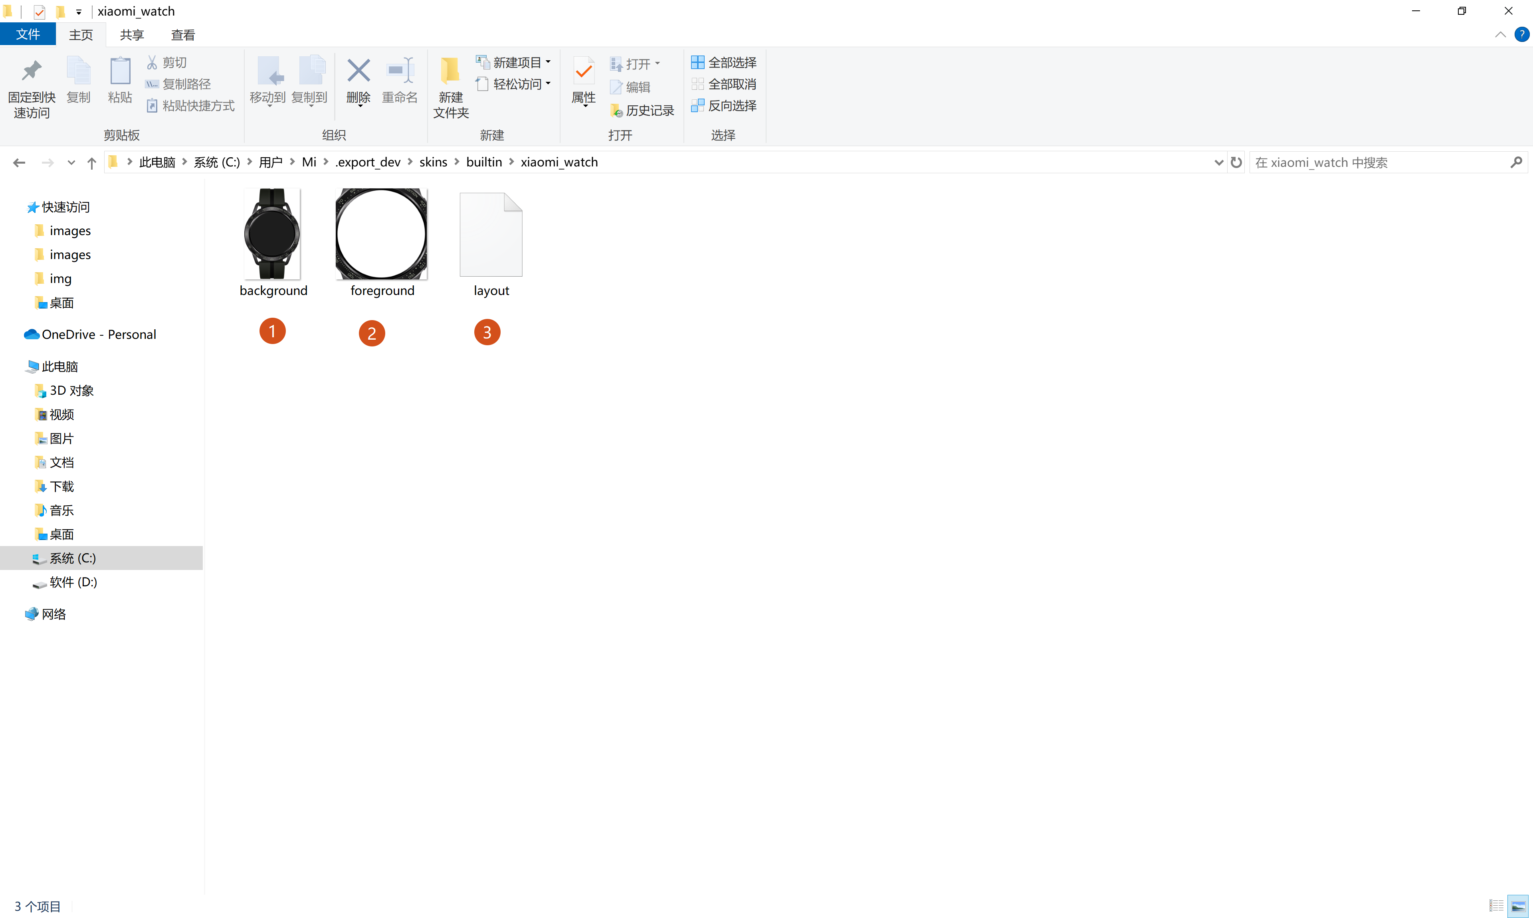Switch to large icons view in status bar

pos(1518,906)
